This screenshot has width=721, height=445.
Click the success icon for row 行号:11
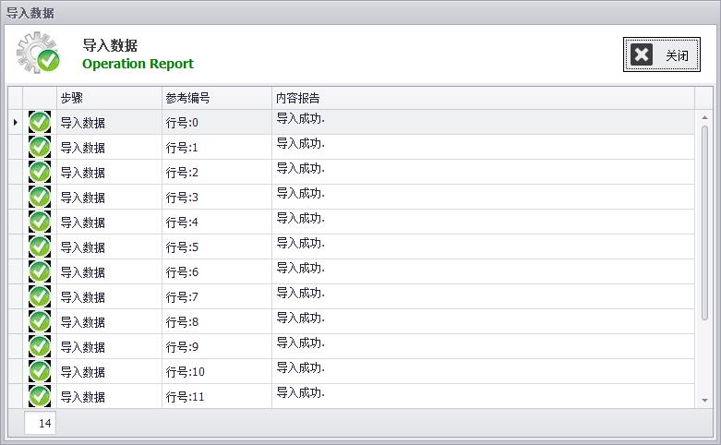[39, 396]
